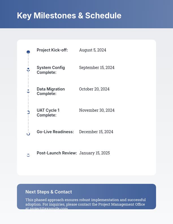Click the Next Steps & Contact heading

(49, 192)
